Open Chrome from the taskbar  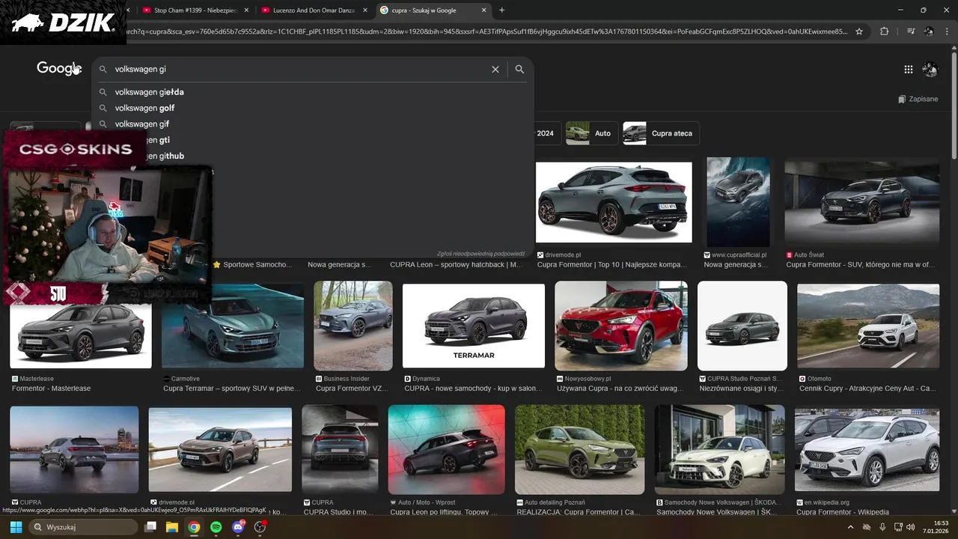pos(194,527)
